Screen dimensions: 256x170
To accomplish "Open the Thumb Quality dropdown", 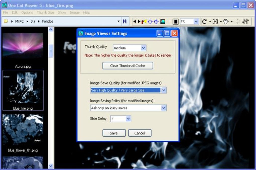I will coord(143,48).
